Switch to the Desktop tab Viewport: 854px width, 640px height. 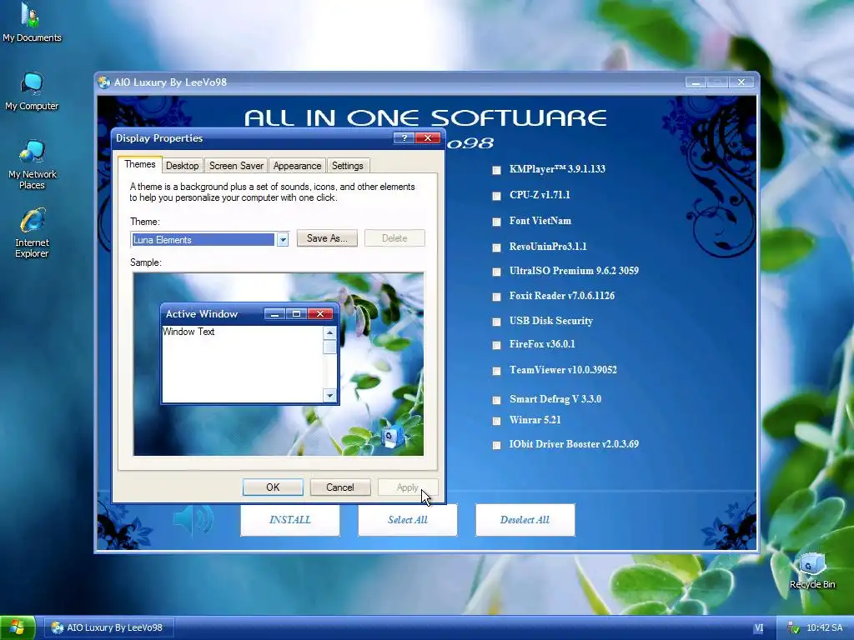(x=182, y=166)
